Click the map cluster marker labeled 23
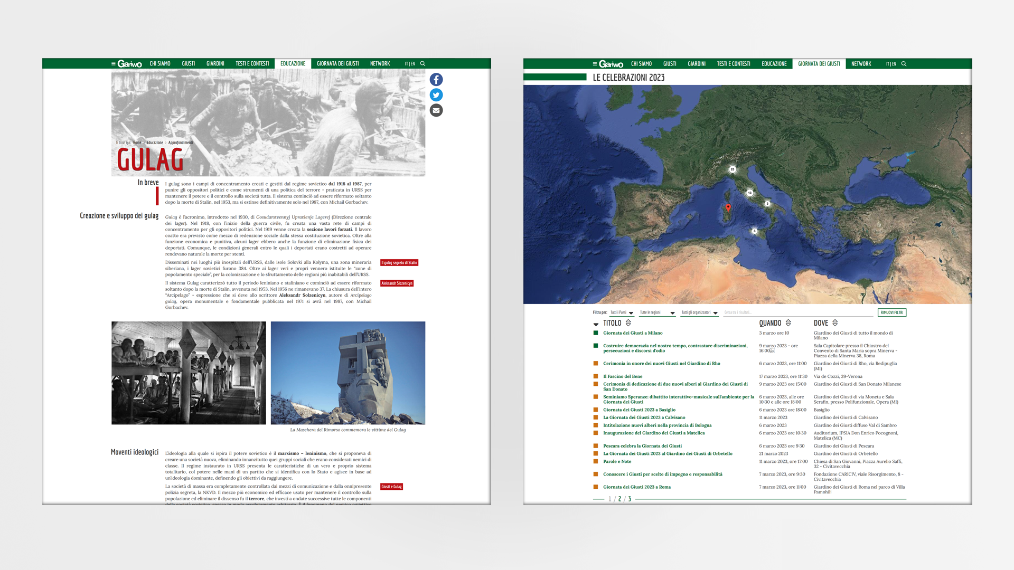The width and height of the screenshot is (1014, 570). 733,169
